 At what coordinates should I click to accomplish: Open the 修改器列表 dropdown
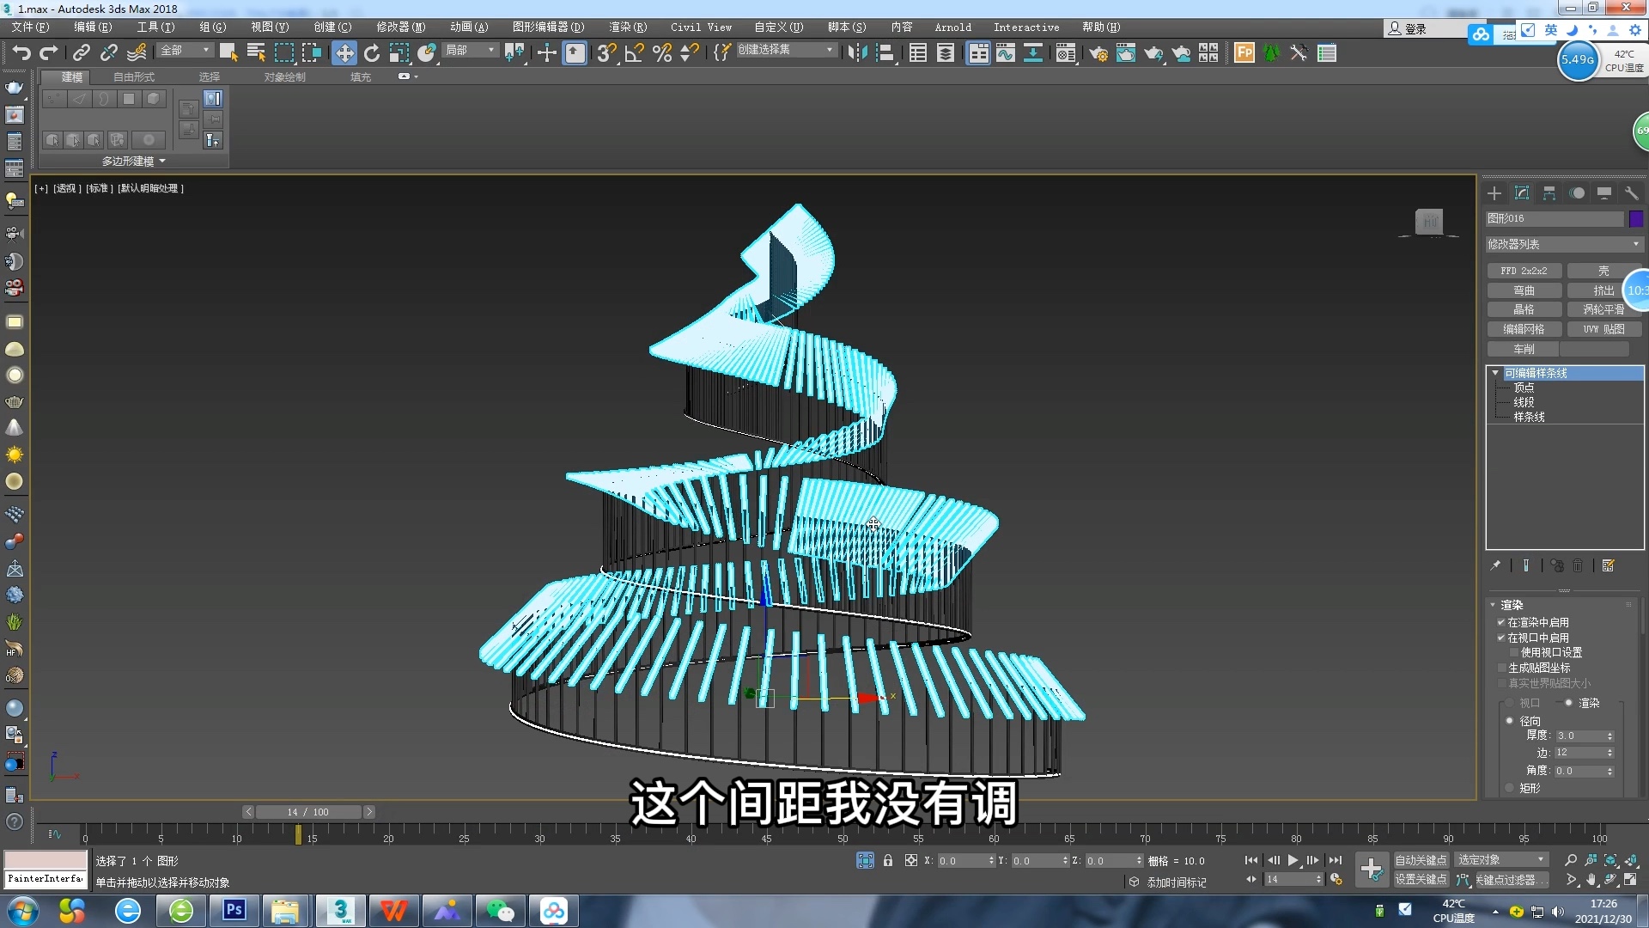click(x=1563, y=244)
